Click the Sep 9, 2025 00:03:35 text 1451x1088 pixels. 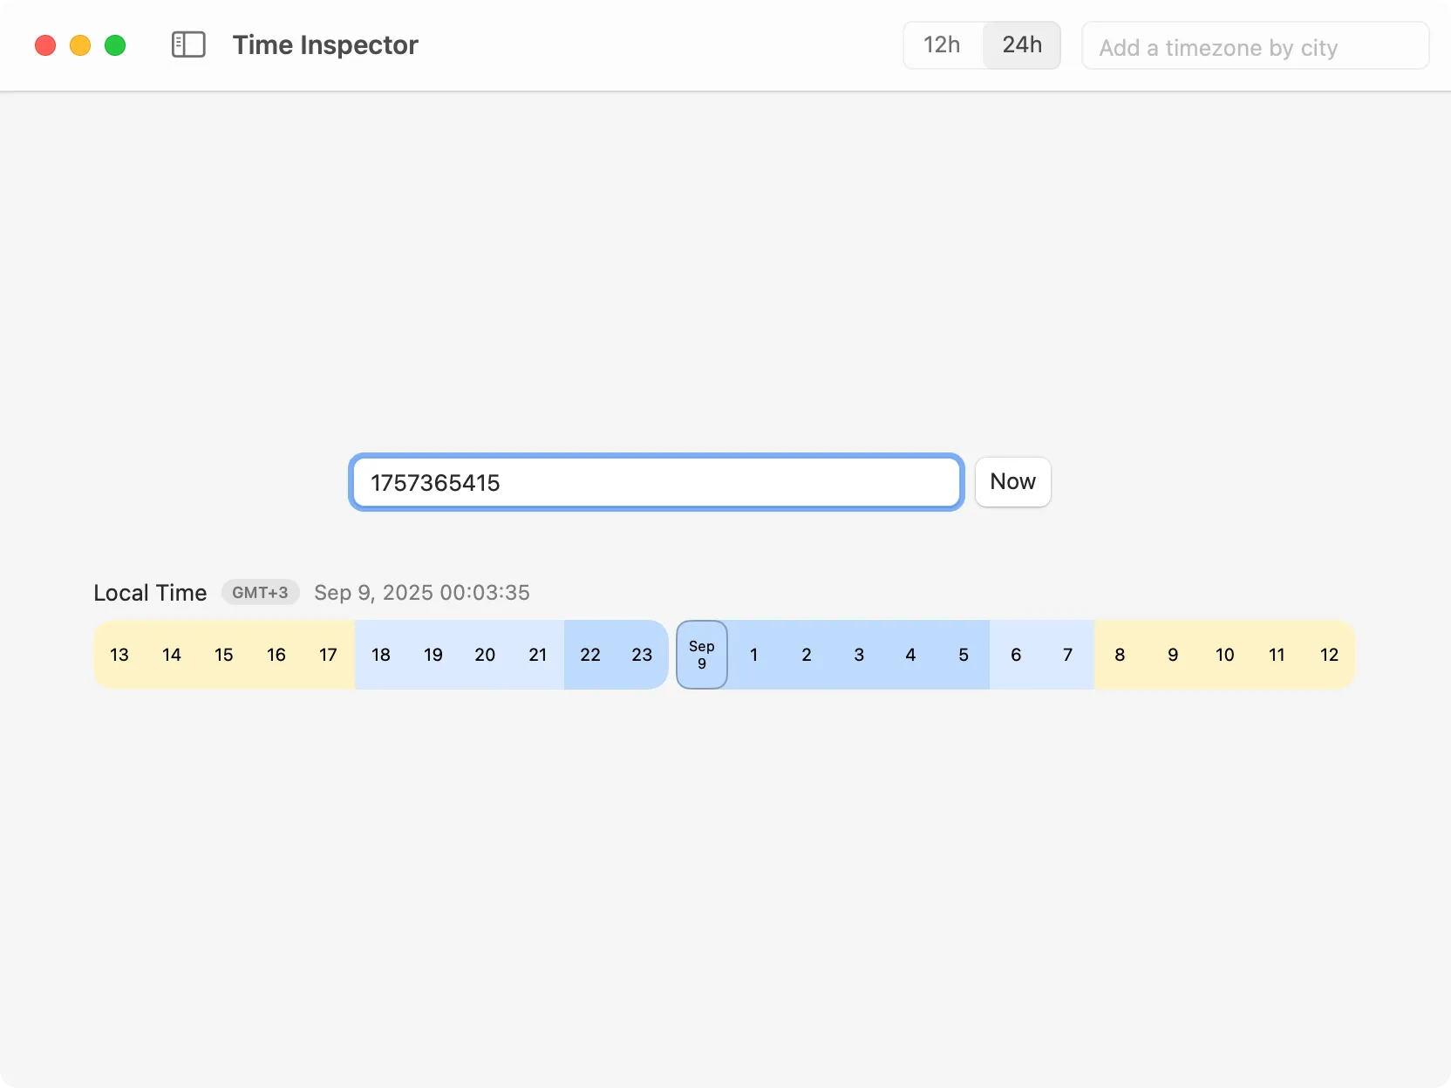421,593
